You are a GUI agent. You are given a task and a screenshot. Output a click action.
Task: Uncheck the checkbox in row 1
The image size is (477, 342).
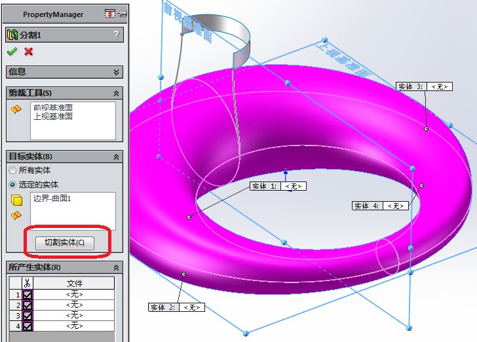[x=28, y=295]
